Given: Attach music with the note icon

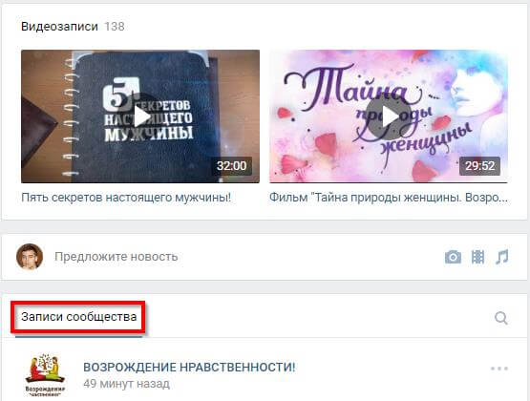Looking at the screenshot, I should [502, 257].
